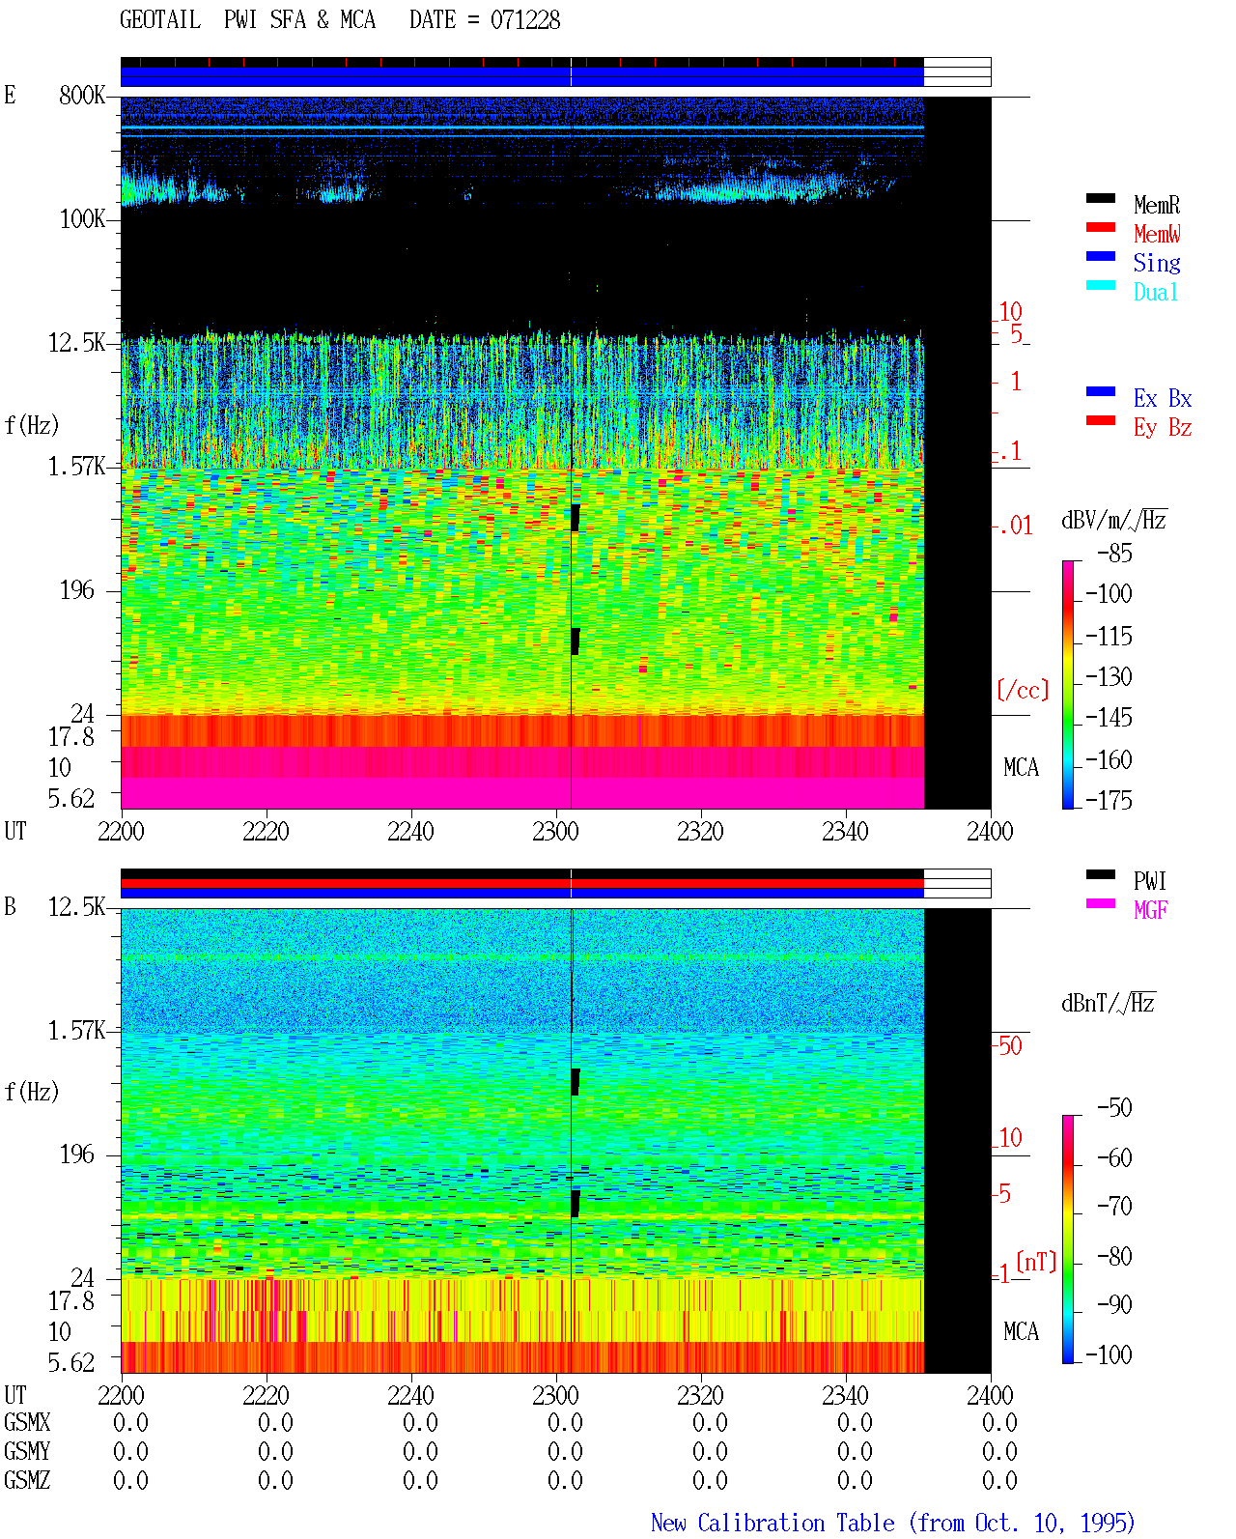Screen dimensions: 1236x1539
Task: Click the 1.57K frequency label on B panel
Action: click(77, 1031)
